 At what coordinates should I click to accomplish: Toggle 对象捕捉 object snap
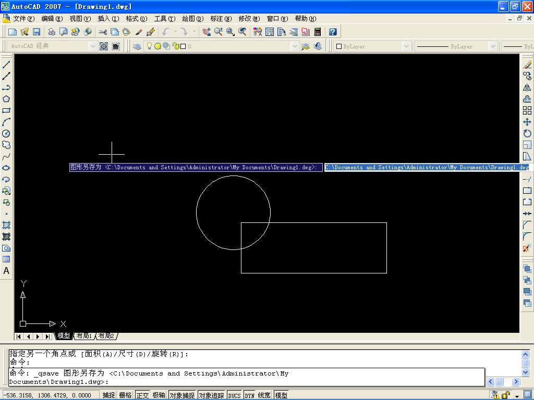click(182, 395)
